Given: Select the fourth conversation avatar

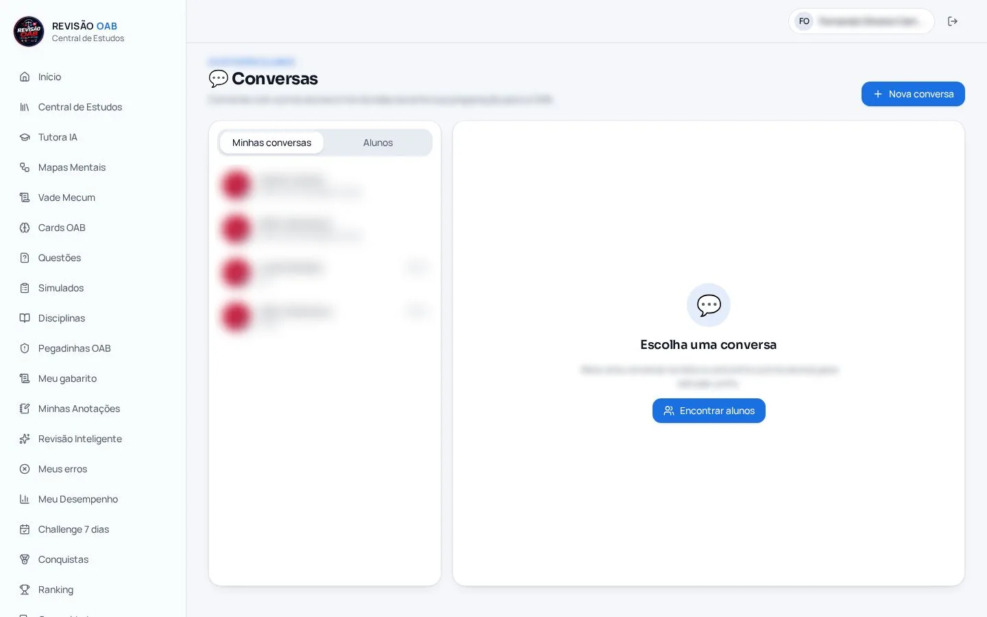Looking at the screenshot, I should coord(236,317).
